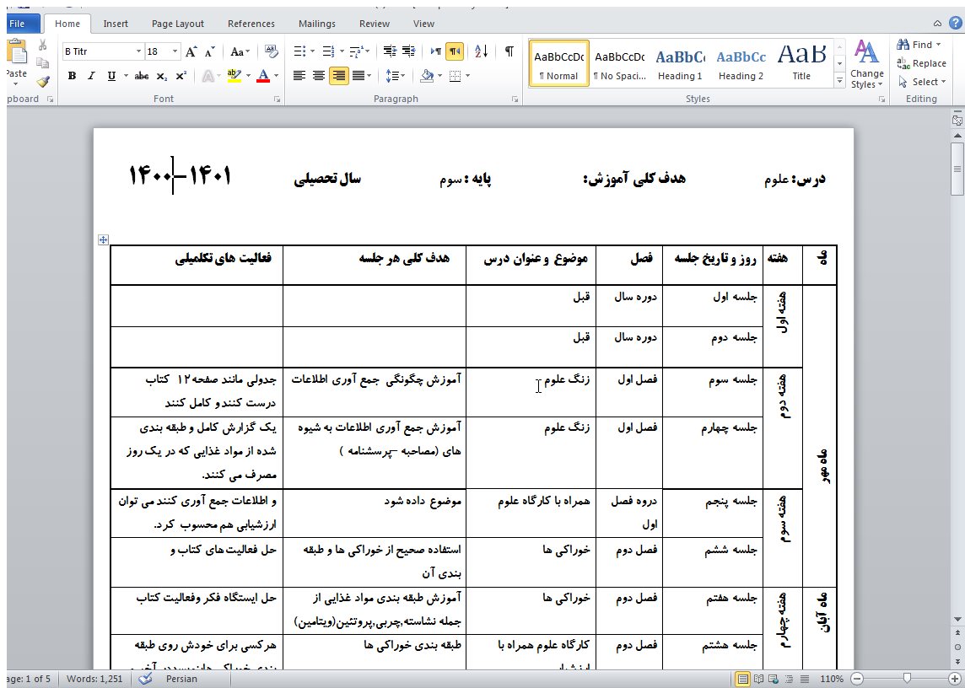Toggle Align Text Right
The height and width of the screenshot is (688, 965).
(x=338, y=76)
